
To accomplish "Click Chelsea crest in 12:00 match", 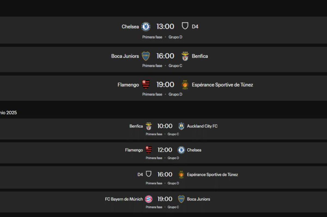I will (181, 150).
